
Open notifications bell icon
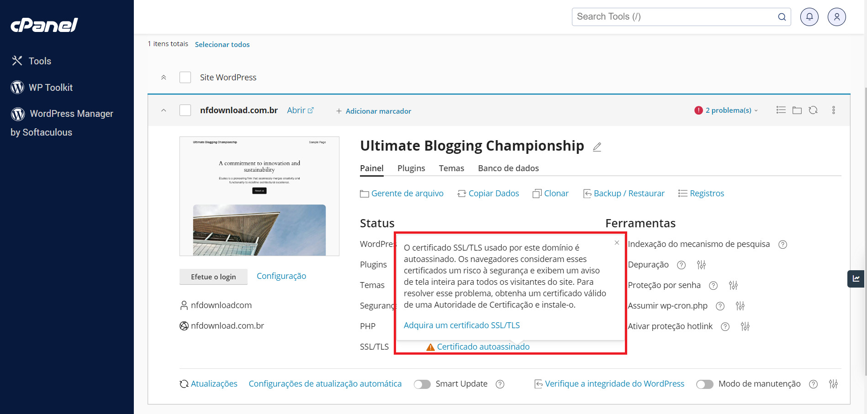coord(809,17)
